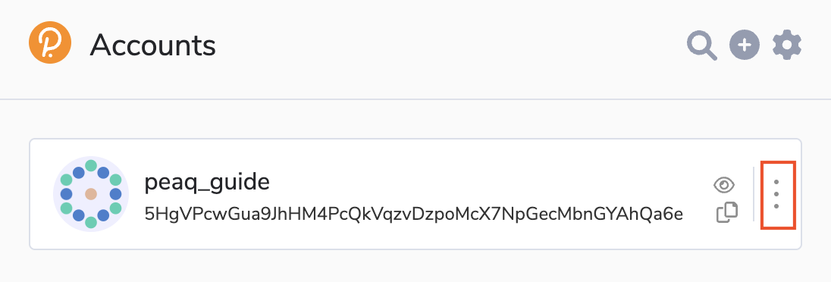Copy the peaq_guide address using the copy icon
This screenshot has height=282, width=831.
click(727, 212)
